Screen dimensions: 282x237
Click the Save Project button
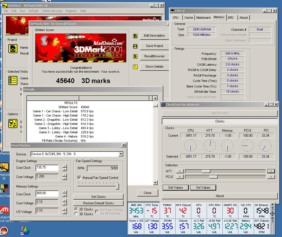154,46
